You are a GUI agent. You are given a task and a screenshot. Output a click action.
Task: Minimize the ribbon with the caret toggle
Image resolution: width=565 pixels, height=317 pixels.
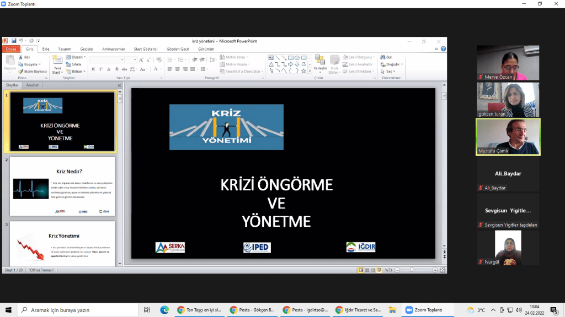436,49
